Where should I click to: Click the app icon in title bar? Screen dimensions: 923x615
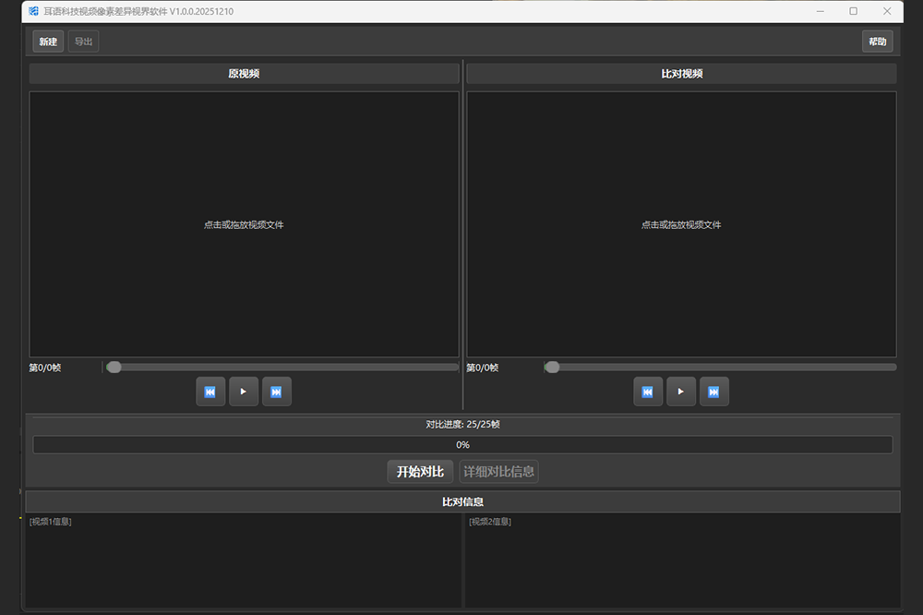coord(33,11)
